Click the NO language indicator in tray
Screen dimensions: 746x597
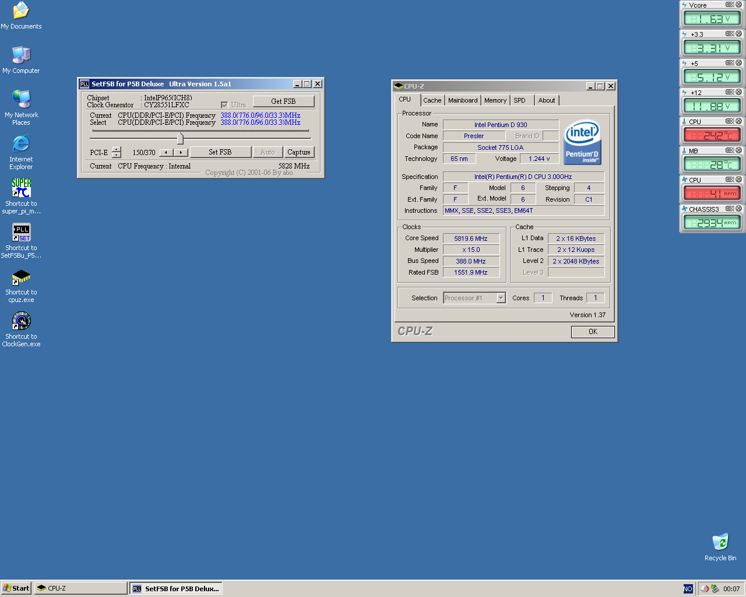(x=688, y=589)
